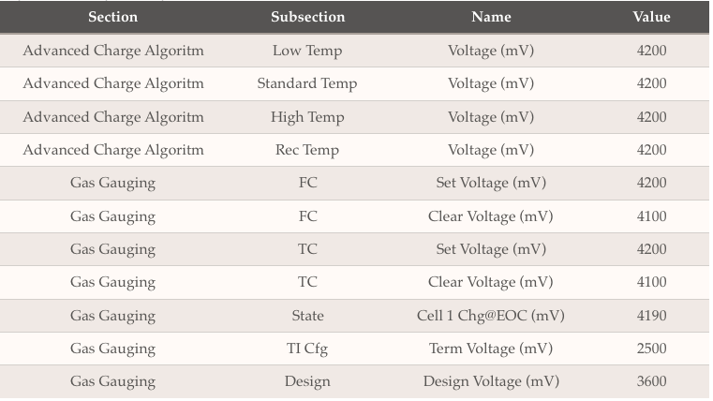The image size is (713, 401).
Task: Select the Low Temp subsection cell
Action: pos(307,51)
